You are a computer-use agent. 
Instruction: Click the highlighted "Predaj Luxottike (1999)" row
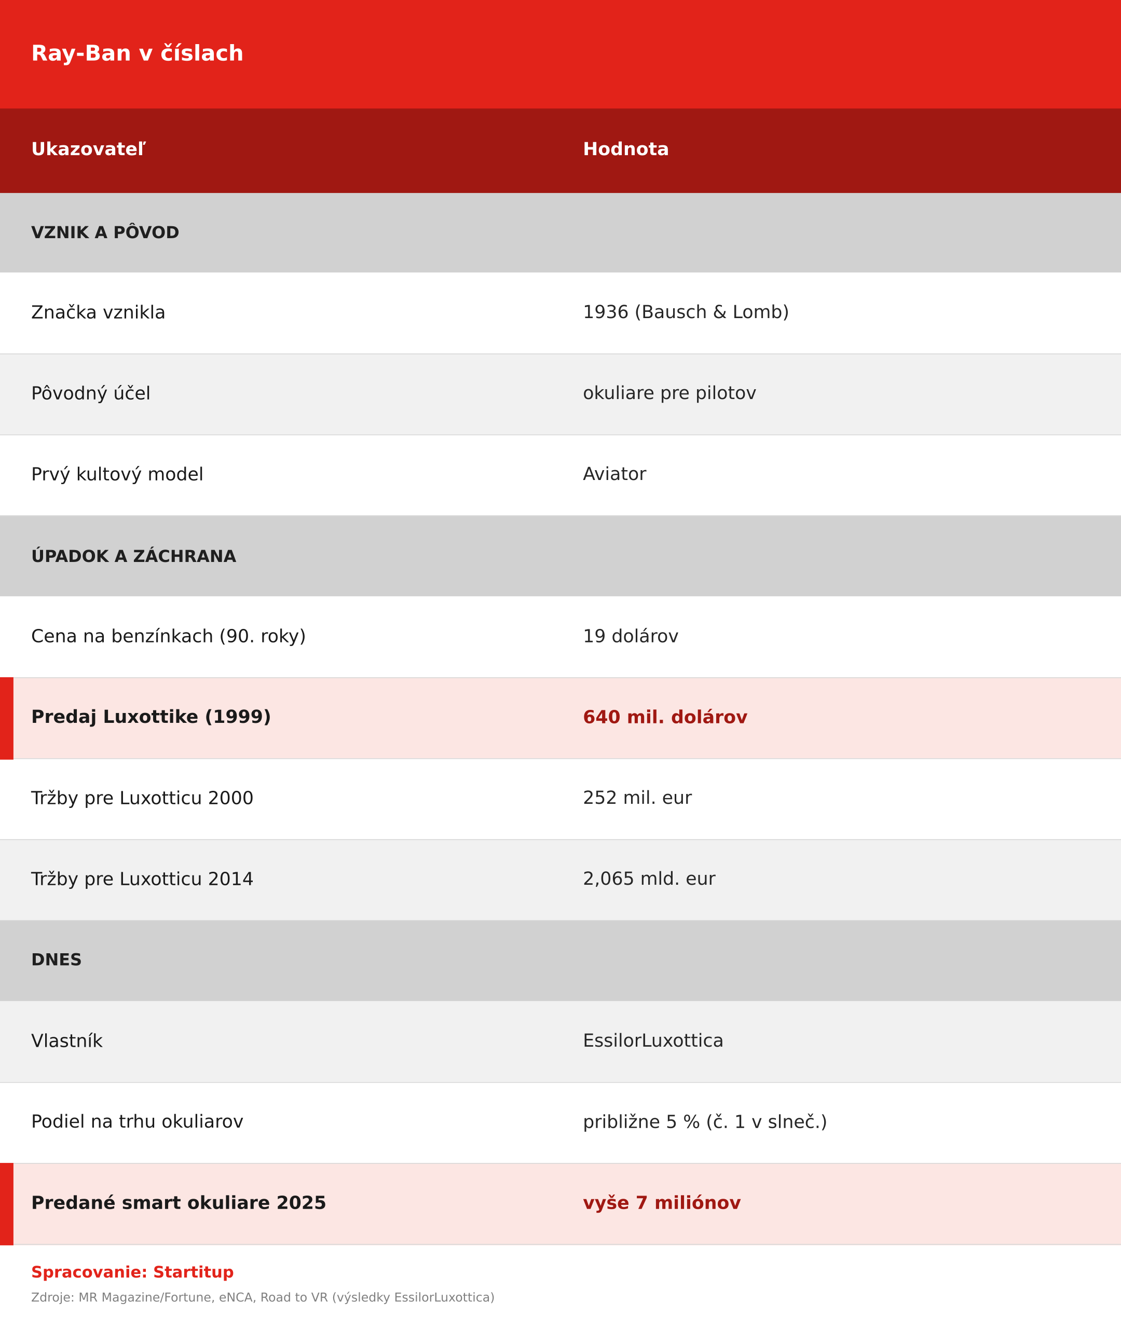click(560, 718)
